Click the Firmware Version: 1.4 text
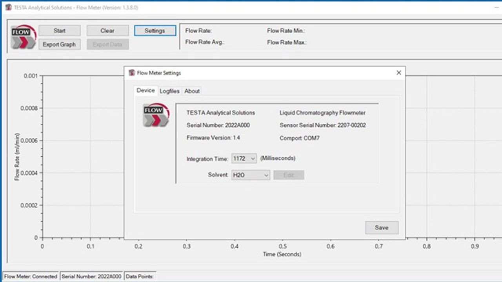 click(213, 138)
